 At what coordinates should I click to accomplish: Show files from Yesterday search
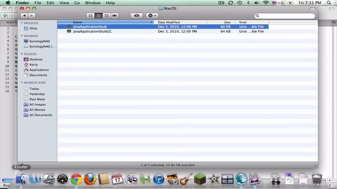(37, 94)
